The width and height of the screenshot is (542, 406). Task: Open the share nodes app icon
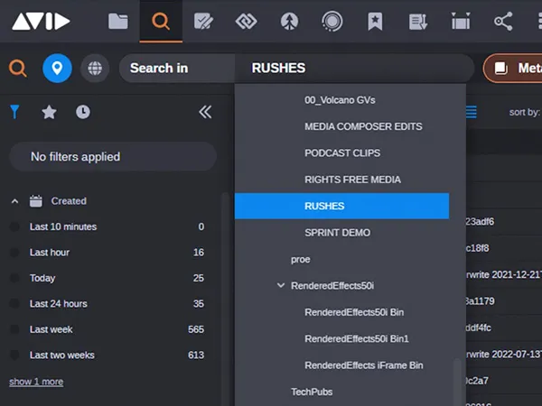[503, 22]
